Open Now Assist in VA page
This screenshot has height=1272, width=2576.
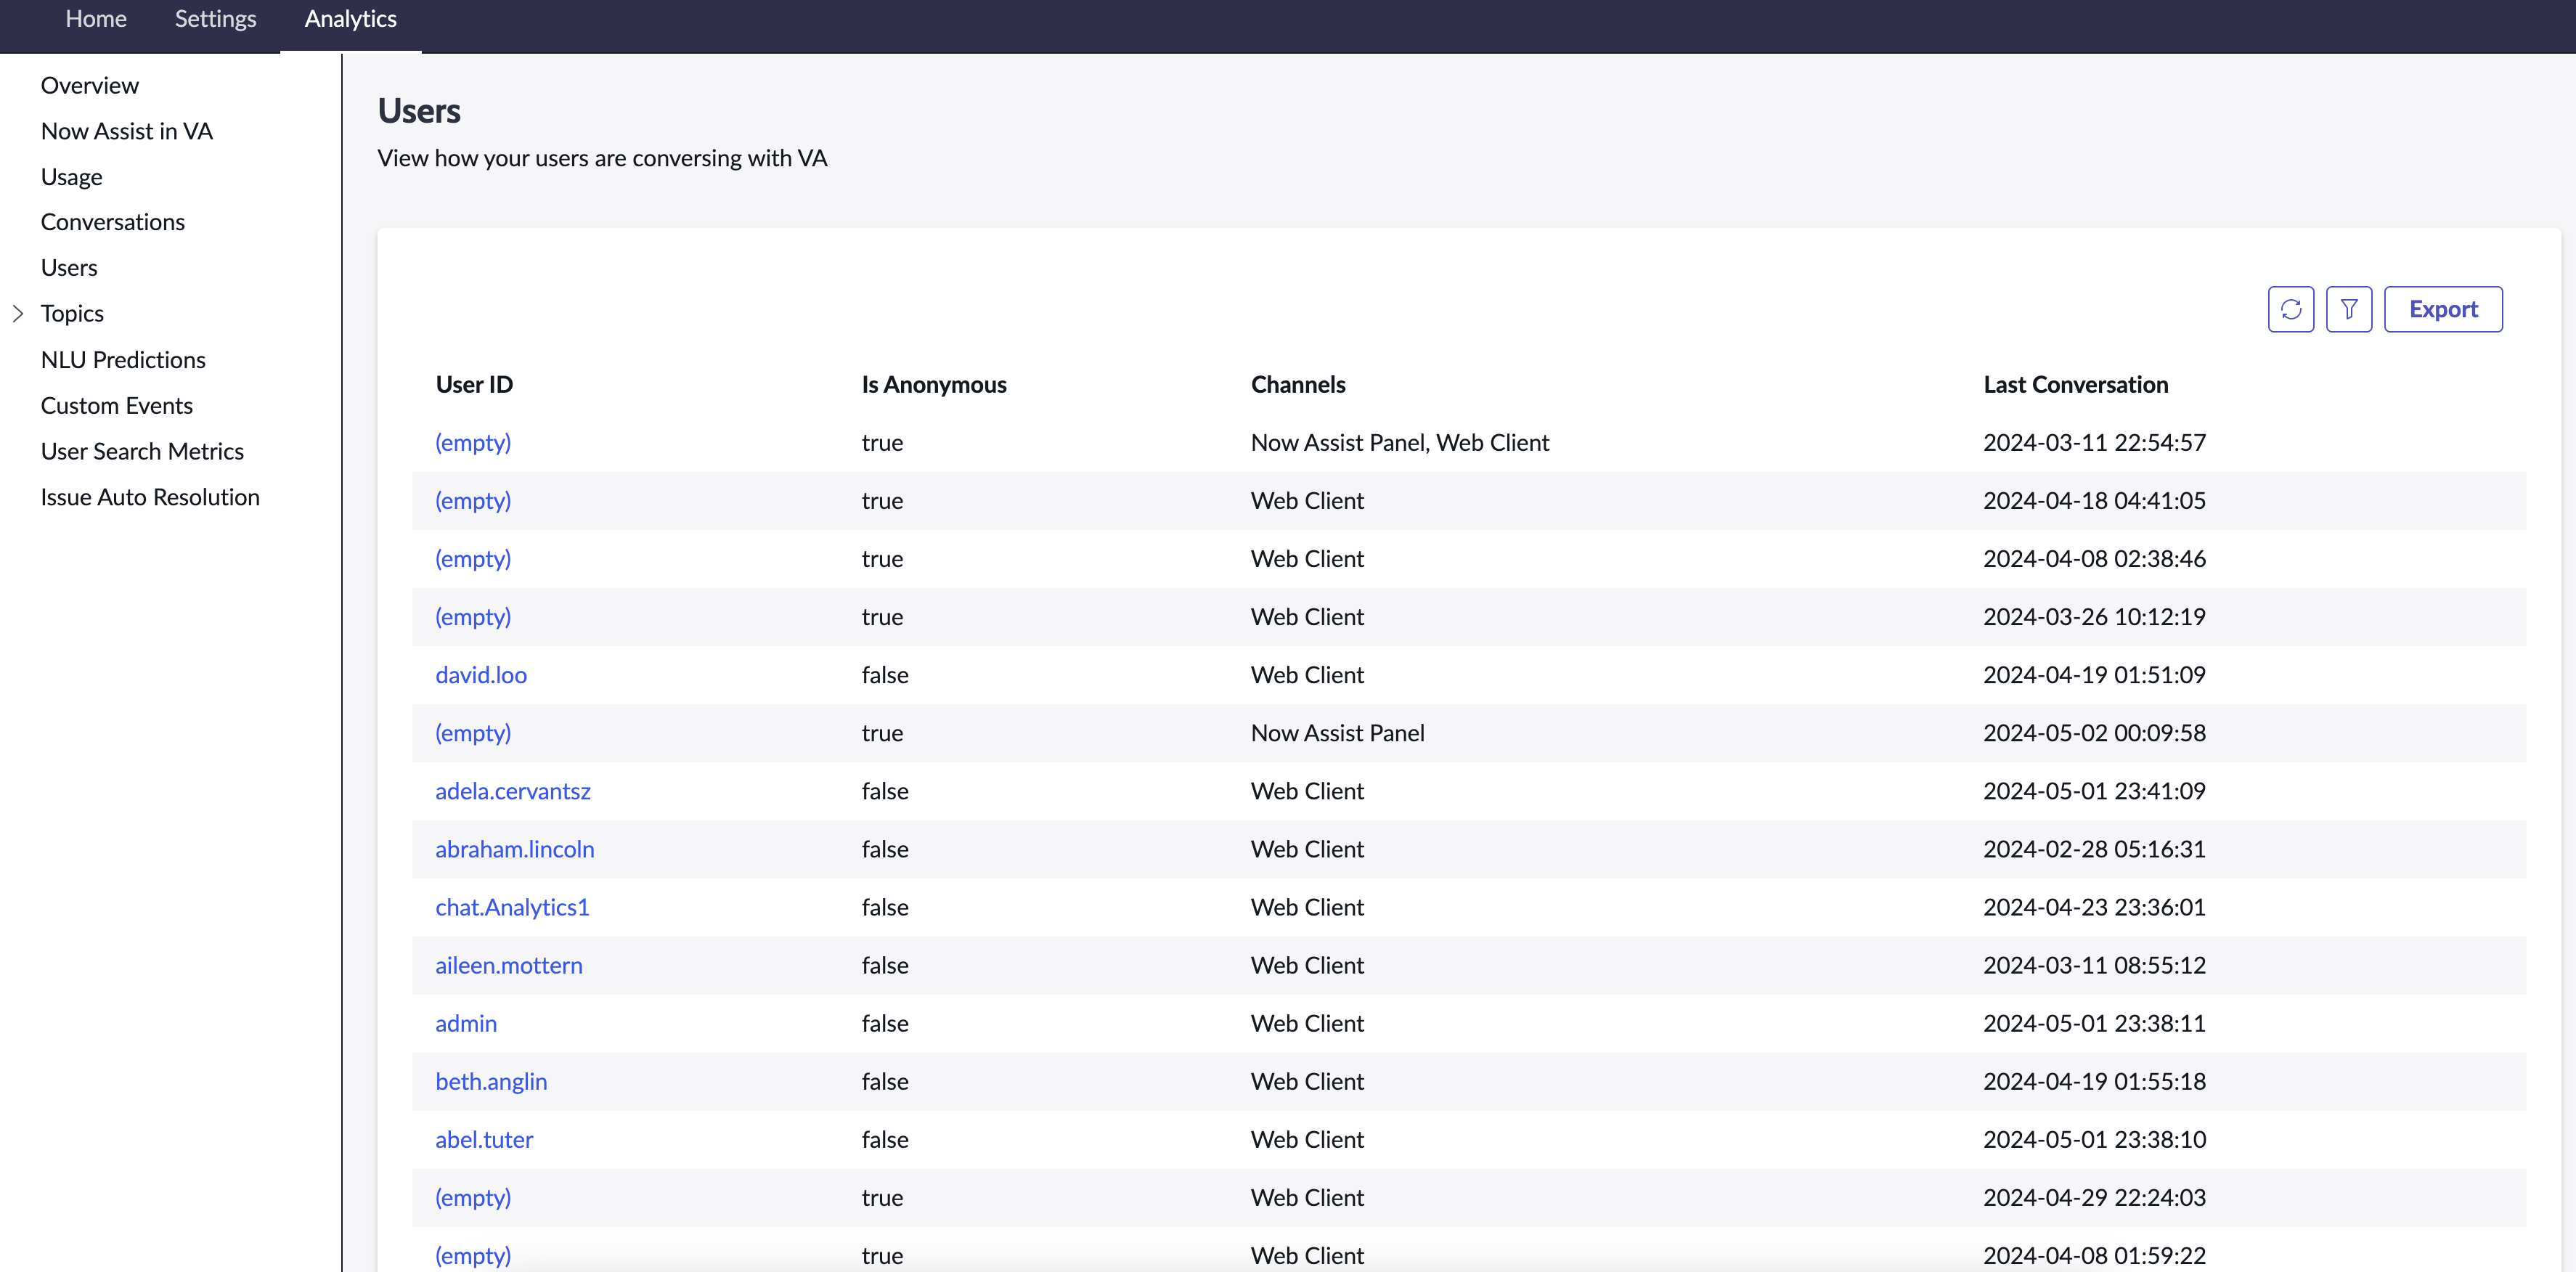pyautogui.click(x=127, y=131)
